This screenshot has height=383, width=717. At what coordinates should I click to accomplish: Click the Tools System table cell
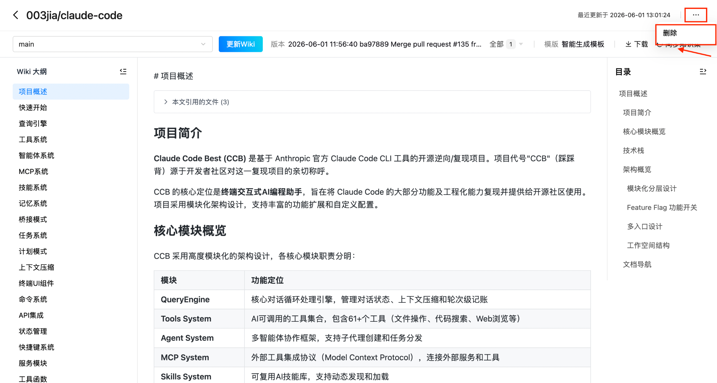[199, 319]
